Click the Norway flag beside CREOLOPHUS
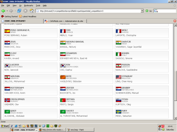Image resolution: width=177 pixels, height=132 pixels. tap(7, 100)
